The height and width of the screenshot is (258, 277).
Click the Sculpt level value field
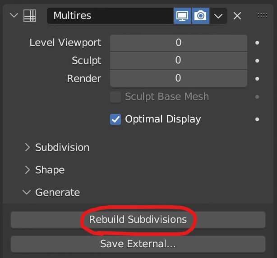[178, 60]
